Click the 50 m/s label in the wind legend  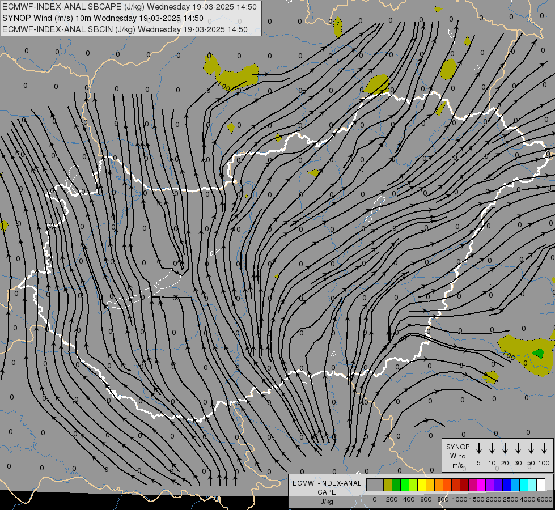point(531,463)
